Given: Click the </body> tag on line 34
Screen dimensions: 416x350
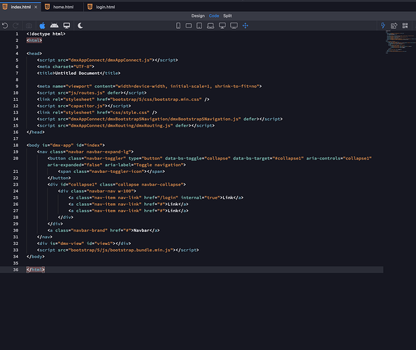Looking at the screenshot, I should [36, 256].
